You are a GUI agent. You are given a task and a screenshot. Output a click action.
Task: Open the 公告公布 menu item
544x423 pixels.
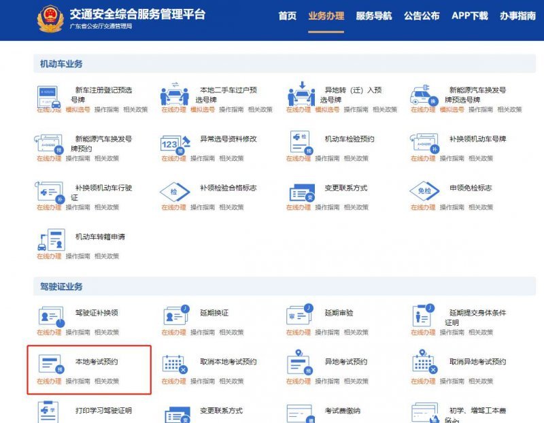[x=422, y=16]
